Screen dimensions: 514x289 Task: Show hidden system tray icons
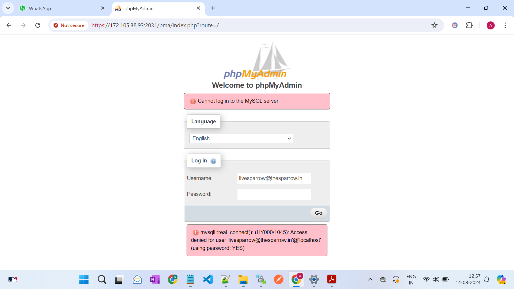click(370, 280)
